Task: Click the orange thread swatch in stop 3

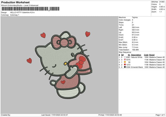Action: click(125, 62)
